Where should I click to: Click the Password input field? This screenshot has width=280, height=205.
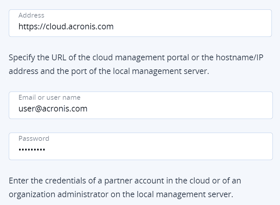point(140,146)
